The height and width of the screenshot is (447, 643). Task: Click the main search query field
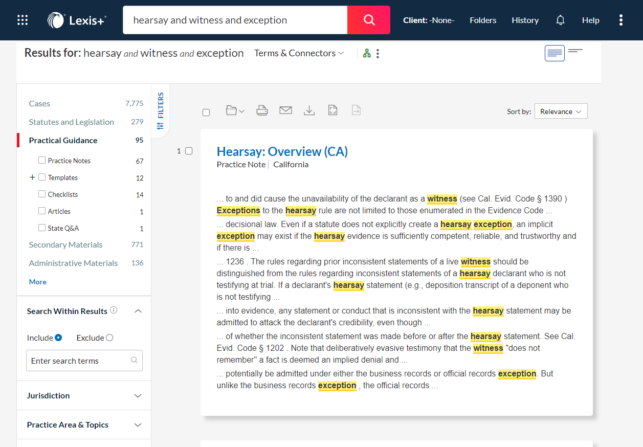(x=235, y=20)
